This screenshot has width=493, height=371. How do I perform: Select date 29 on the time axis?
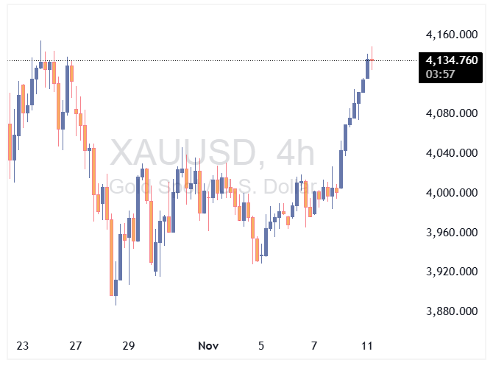tap(128, 346)
